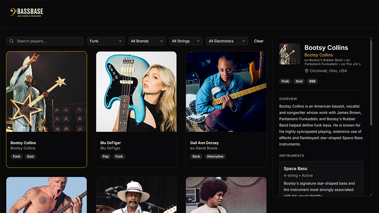Click the location pin icon by Cincinnati
The image size is (379, 213).
click(306, 71)
